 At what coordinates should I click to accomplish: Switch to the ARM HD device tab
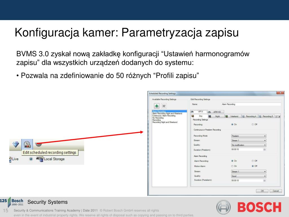point(215,112)
